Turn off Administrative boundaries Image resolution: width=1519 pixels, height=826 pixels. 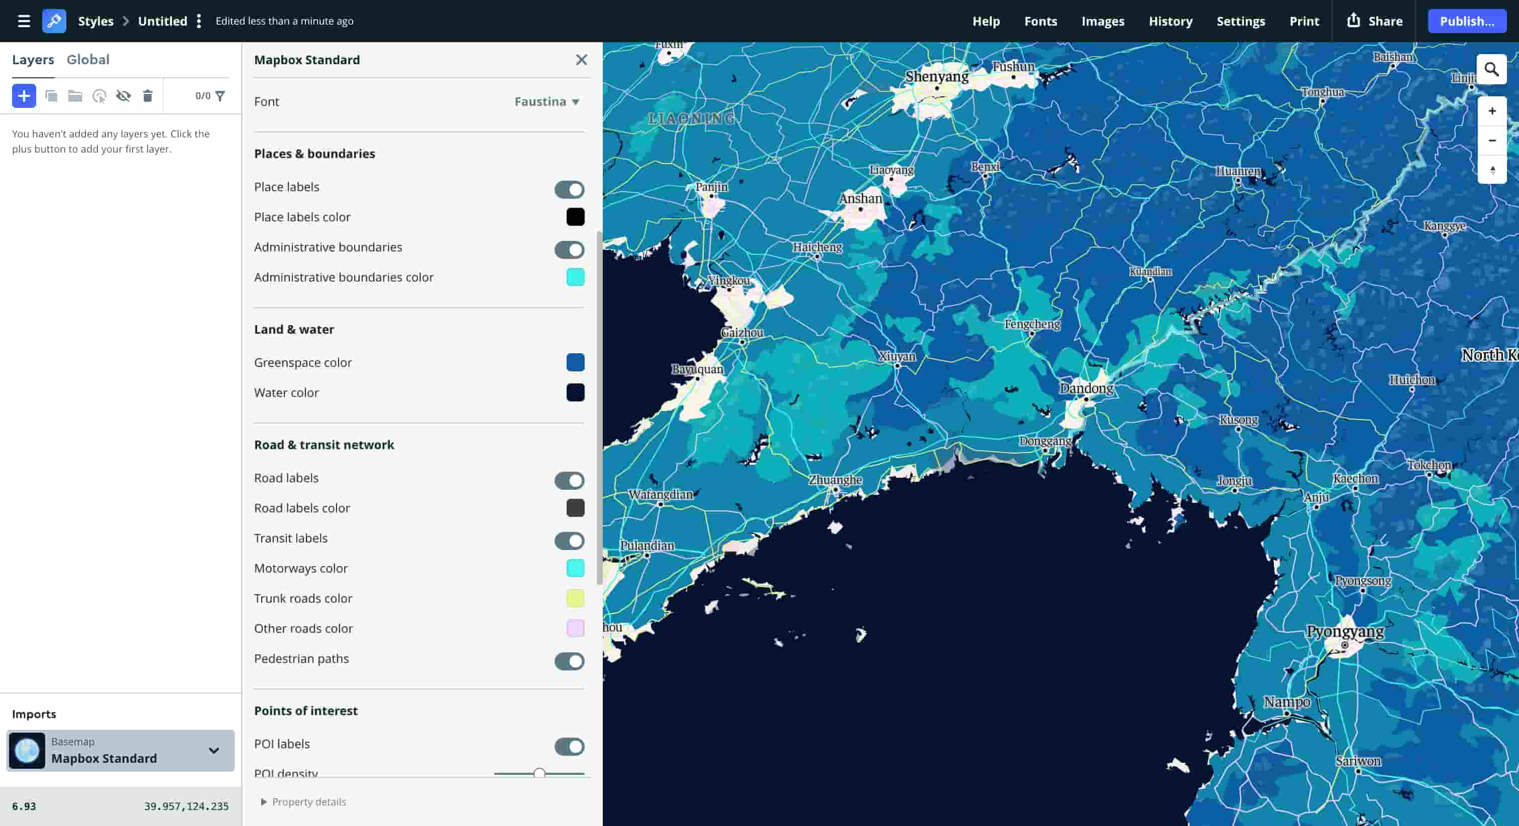click(569, 250)
